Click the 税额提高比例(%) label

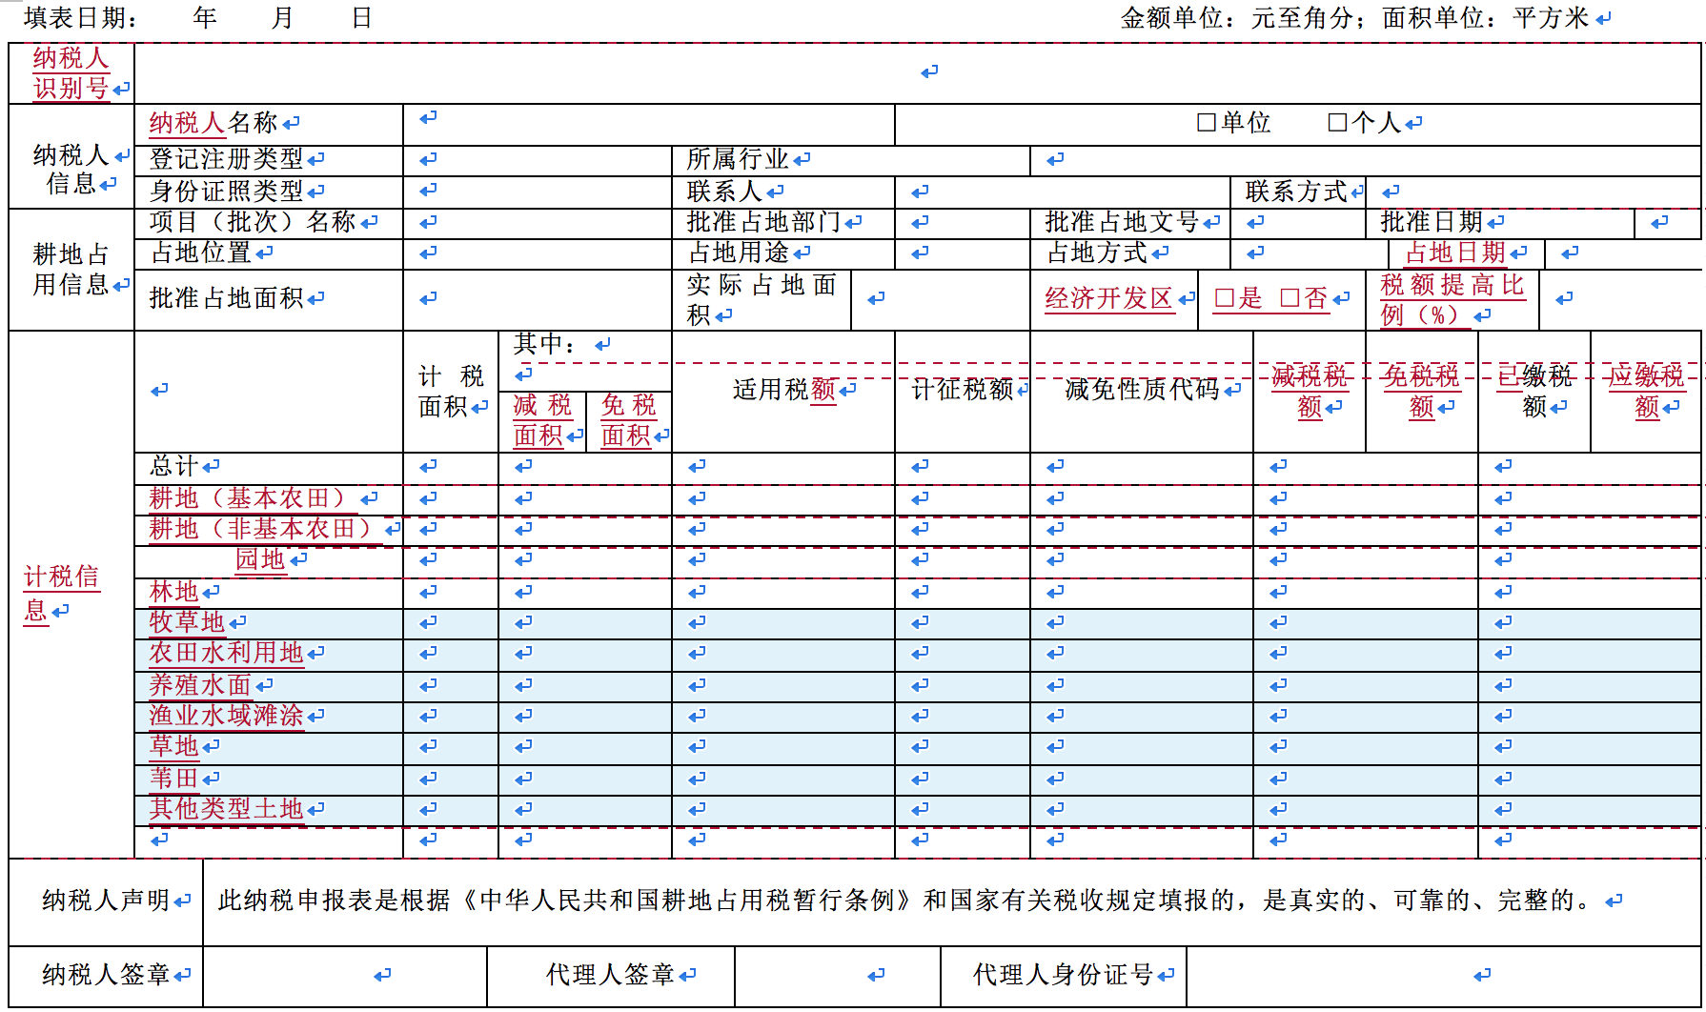pos(1452,299)
